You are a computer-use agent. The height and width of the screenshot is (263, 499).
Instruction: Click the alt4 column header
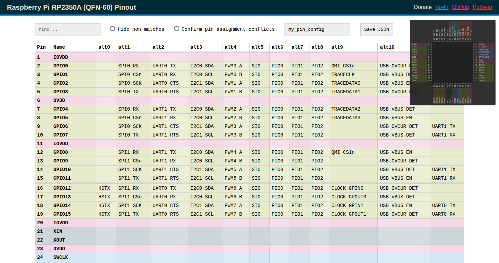pyautogui.click(x=236, y=47)
